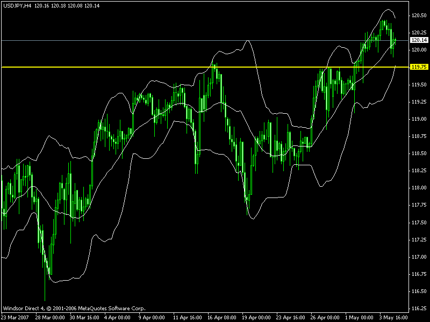Click the 117.75 price axis label

click(x=419, y=205)
